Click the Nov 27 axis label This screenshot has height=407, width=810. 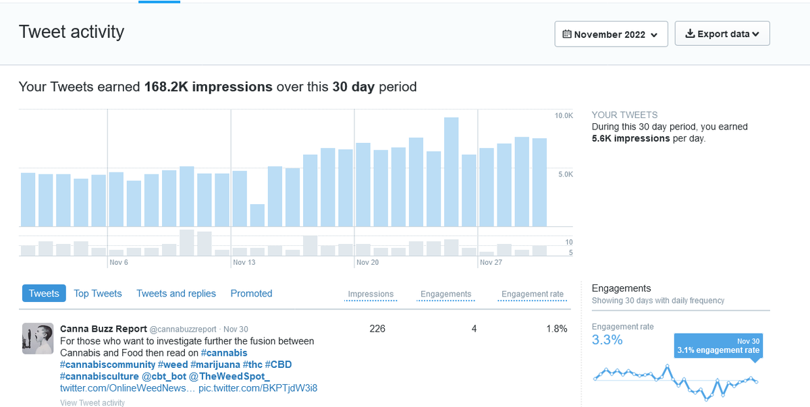tap(491, 262)
